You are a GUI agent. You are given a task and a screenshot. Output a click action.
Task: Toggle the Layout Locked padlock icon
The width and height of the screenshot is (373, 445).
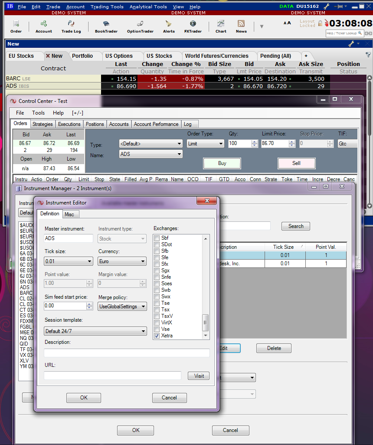320,23
